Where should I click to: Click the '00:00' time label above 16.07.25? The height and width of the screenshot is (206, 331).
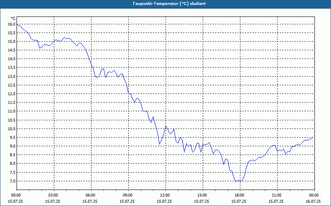click(x=314, y=195)
